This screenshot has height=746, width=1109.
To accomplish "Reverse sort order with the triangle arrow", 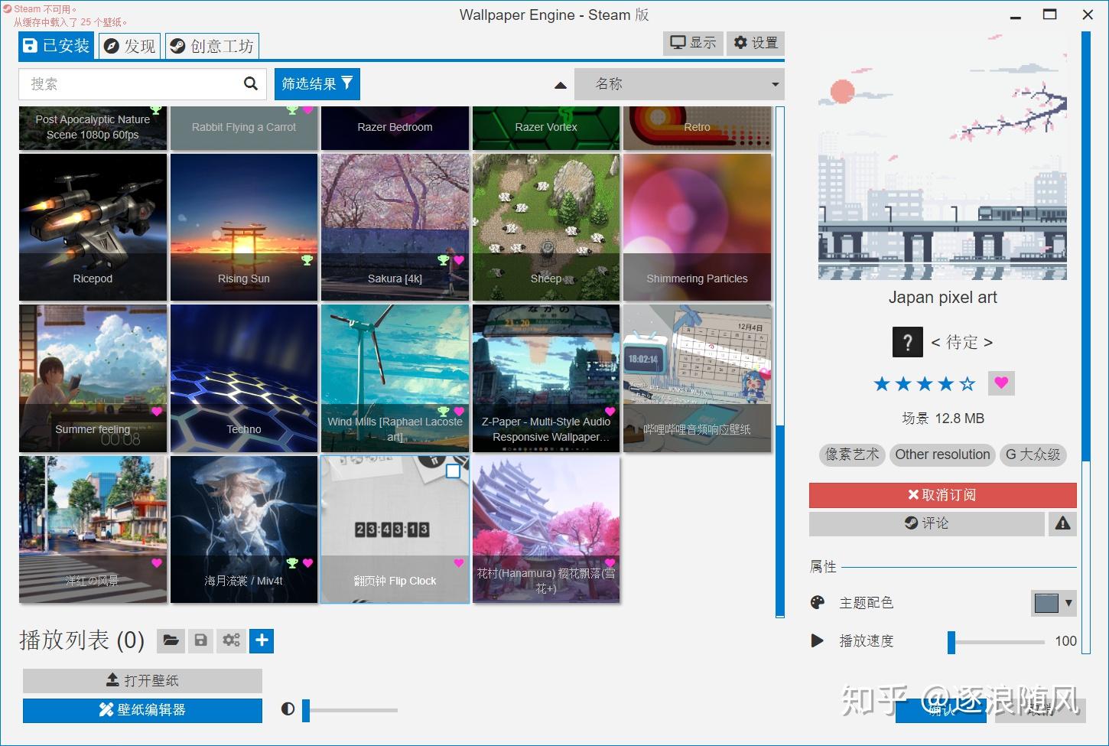I will (x=561, y=85).
